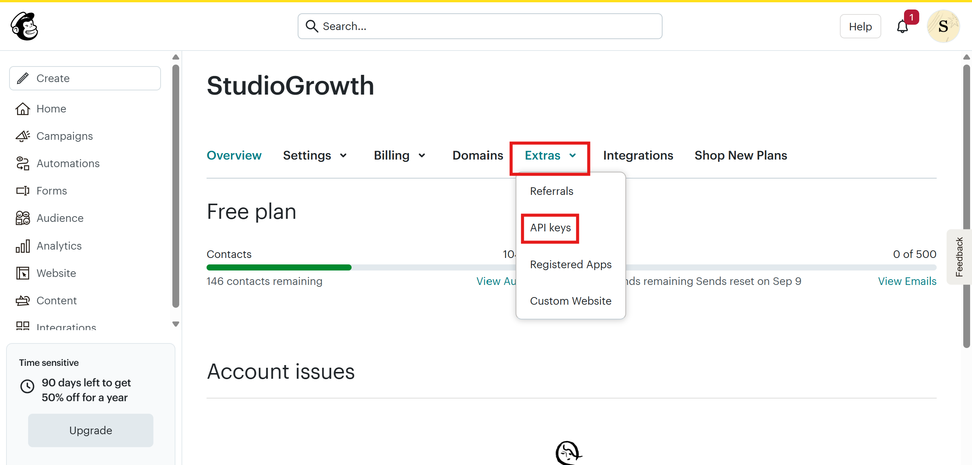Click the sidebar scroll up arrow

tap(175, 57)
